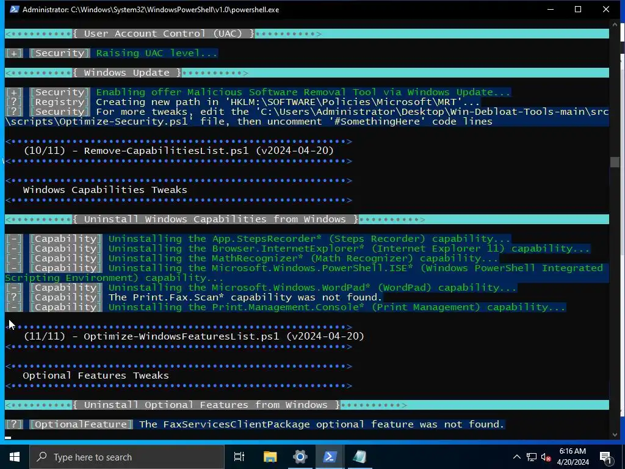Click the 'Windows Update' section header
The width and height of the screenshot is (625, 469).
(x=127, y=73)
